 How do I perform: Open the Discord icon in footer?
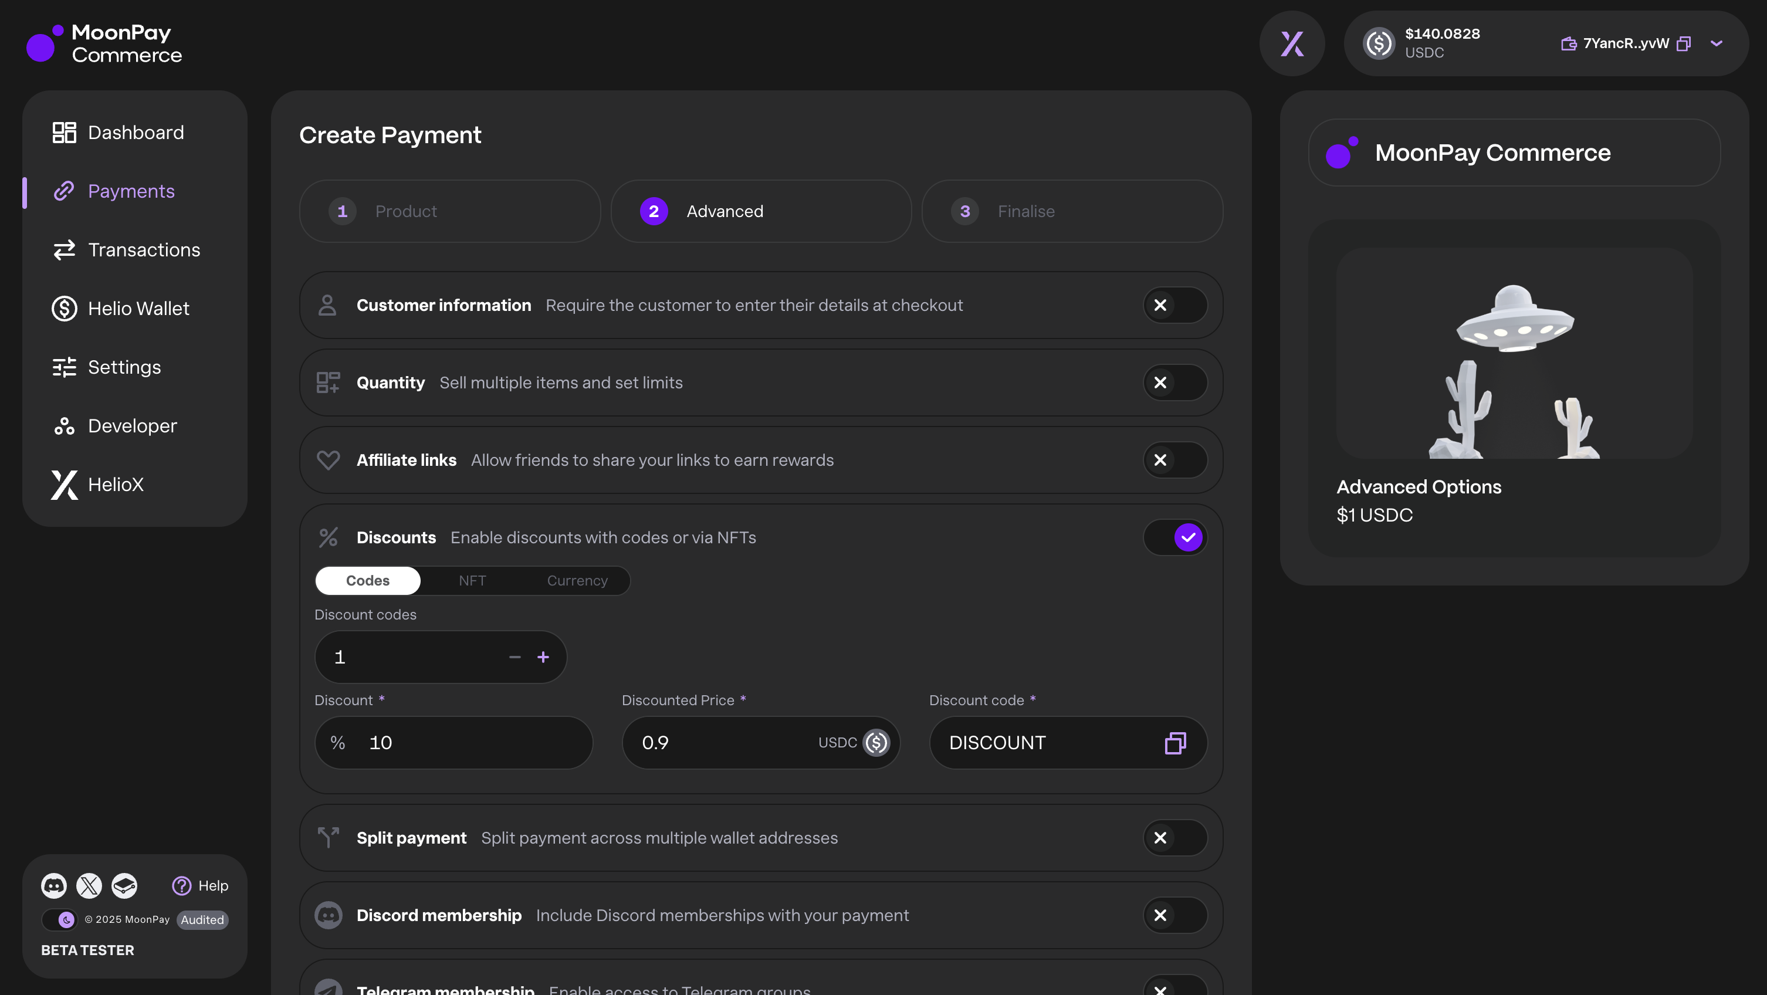tap(53, 885)
